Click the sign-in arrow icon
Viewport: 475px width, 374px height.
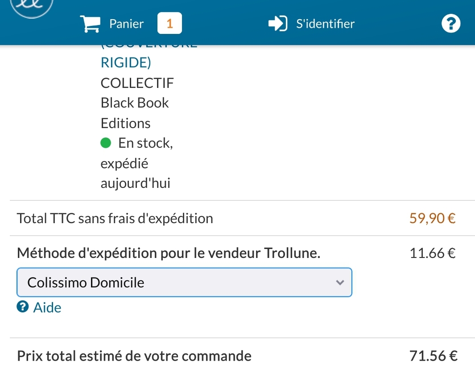277,24
